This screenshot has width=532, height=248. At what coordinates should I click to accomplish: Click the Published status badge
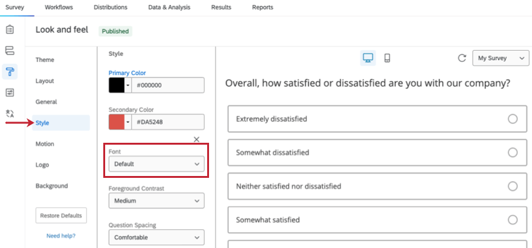click(115, 31)
